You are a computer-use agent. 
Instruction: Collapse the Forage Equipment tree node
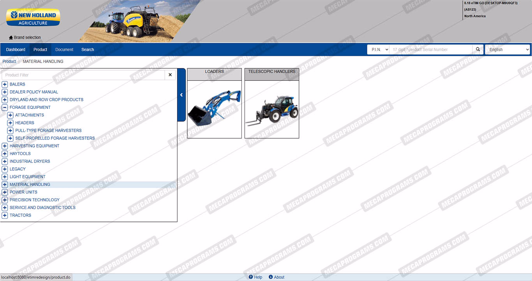(5, 108)
